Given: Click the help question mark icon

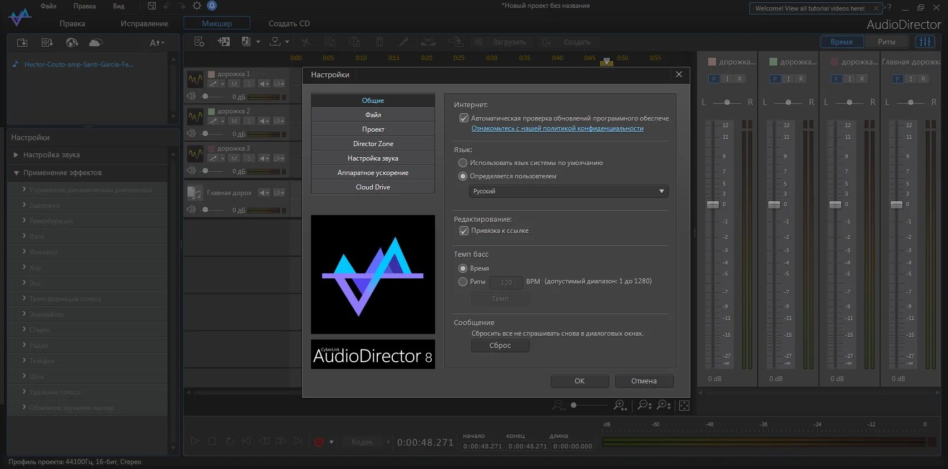Looking at the screenshot, I should pos(889,7).
